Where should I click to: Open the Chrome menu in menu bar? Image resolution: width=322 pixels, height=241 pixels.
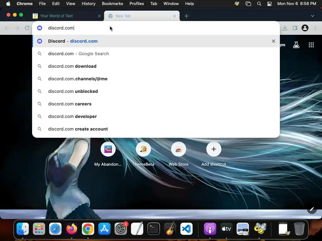click(x=25, y=4)
